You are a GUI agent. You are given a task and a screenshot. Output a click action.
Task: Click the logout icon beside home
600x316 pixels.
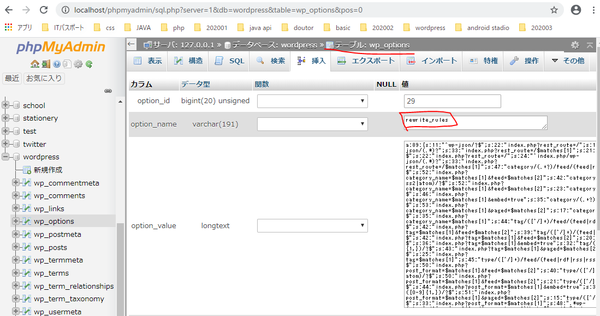46,64
